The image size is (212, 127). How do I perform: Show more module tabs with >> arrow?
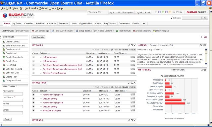pyautogui.click(x=144, y=24)
